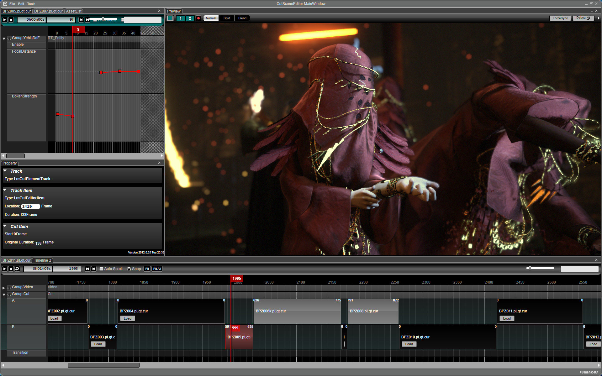Collapse the Group:Cut track
The height and width of the screenshot is (376, 602).
click(4, 295)
